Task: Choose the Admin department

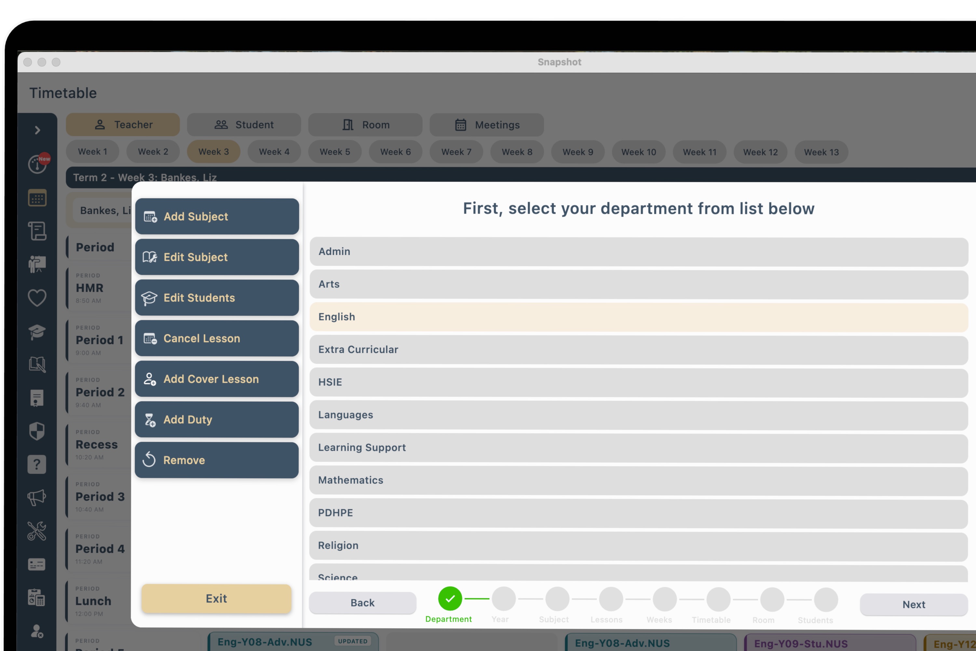Action: point(639,252)
